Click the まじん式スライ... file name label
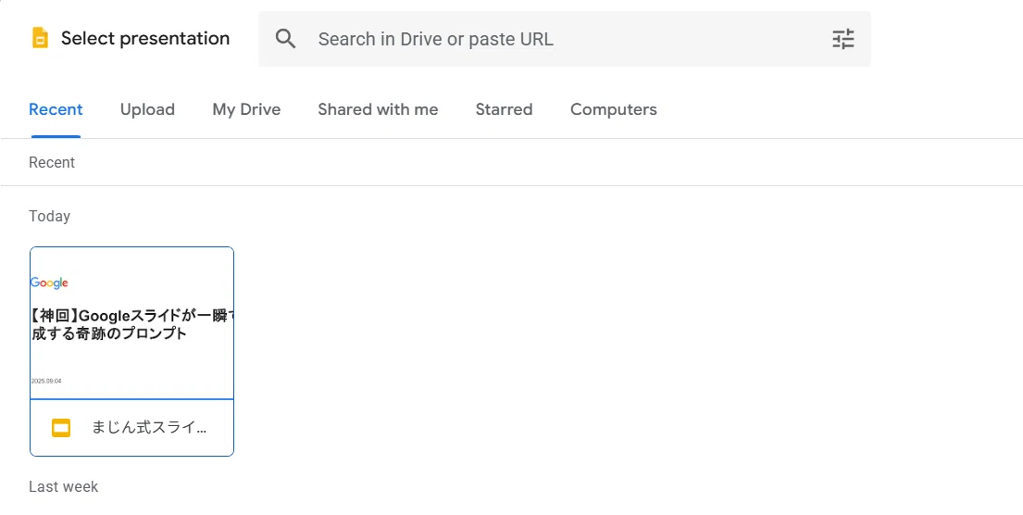Viewport: 1023px width, 515px height. click(x=149, y=428)
